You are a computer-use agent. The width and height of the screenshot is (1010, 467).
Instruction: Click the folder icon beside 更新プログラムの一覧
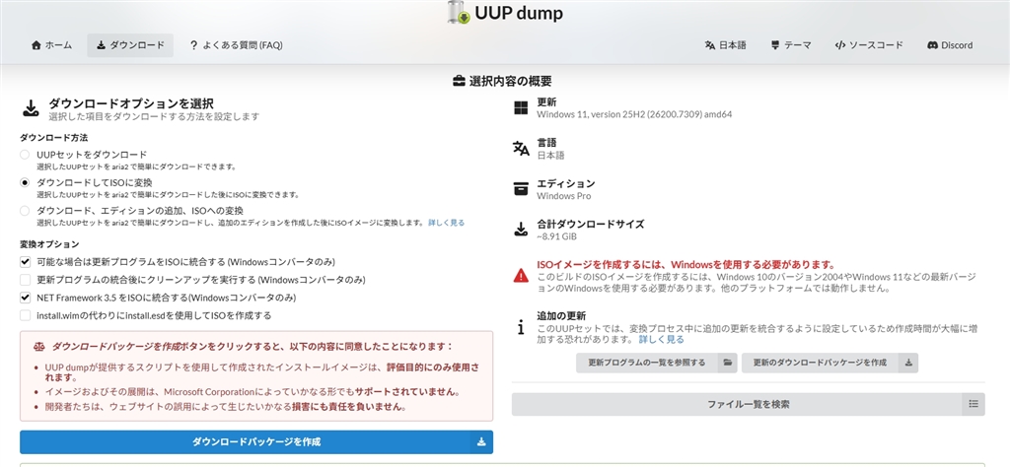[x=728, y=363]
